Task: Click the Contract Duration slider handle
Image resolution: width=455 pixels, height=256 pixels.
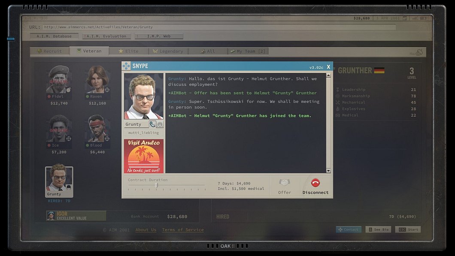Action: point(157,185)
